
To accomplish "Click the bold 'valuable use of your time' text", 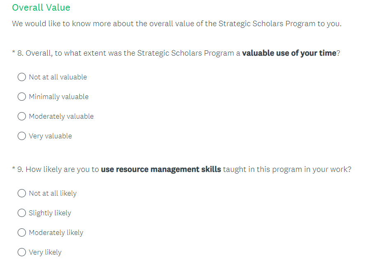I will pos(289,53).
